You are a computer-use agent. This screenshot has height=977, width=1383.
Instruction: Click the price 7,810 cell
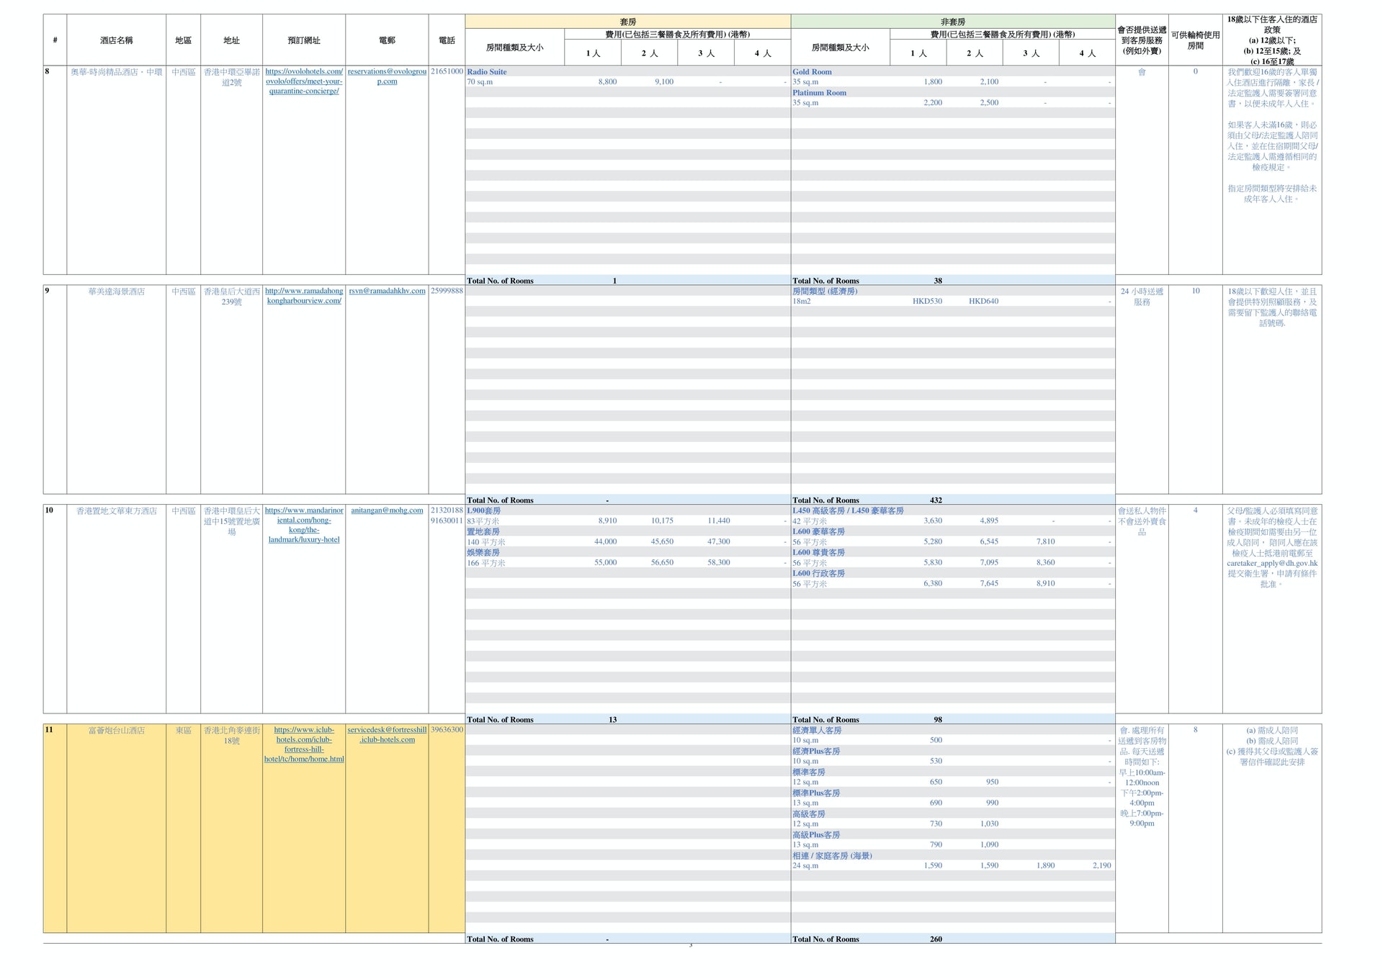tap(1045, 542)
